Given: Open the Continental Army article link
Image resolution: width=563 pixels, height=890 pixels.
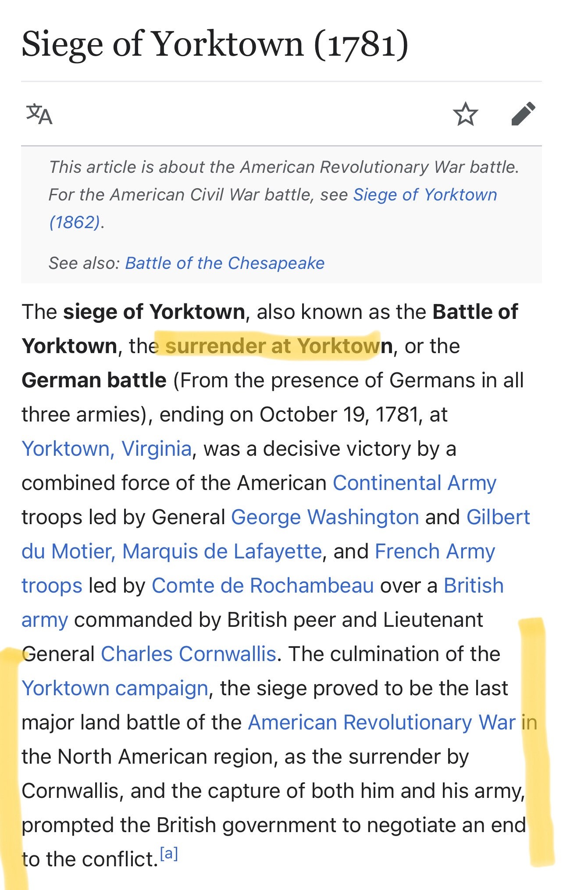Looking at the screenshot, I should 414,483.
